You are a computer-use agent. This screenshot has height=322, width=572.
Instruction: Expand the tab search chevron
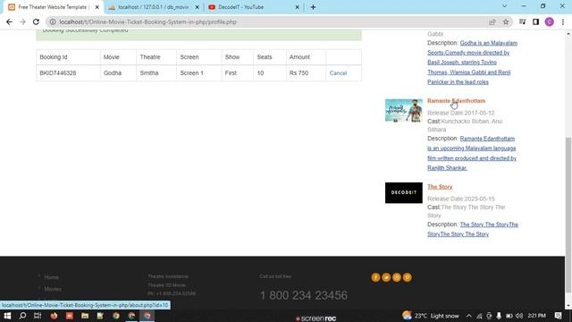(x=504, y=6)
